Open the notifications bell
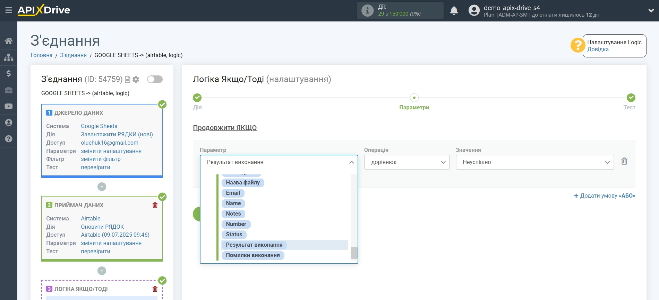Screen dimensions: 659x300 point(454,11)
